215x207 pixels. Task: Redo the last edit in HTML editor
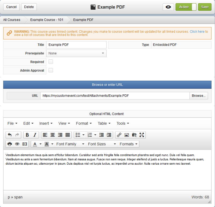[x=17, y=135]
